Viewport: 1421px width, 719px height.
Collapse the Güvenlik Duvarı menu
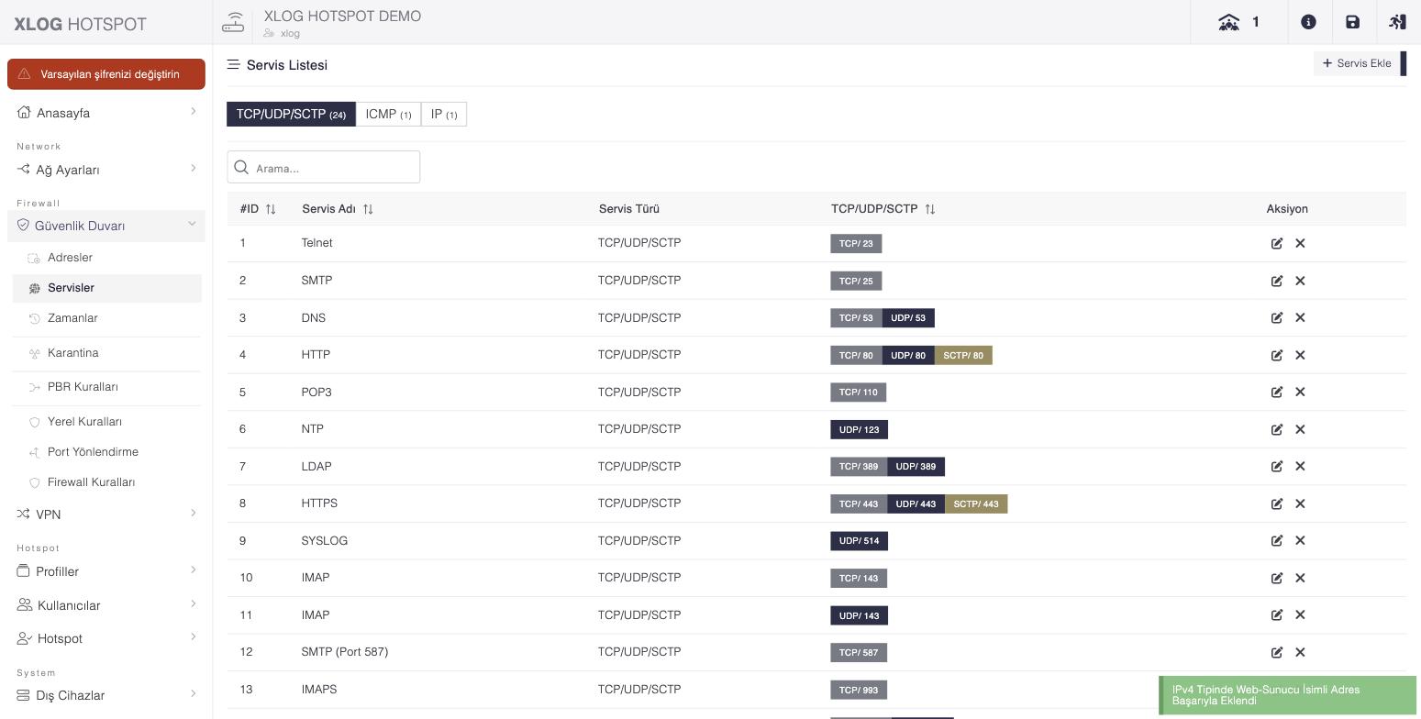[106, 226]
